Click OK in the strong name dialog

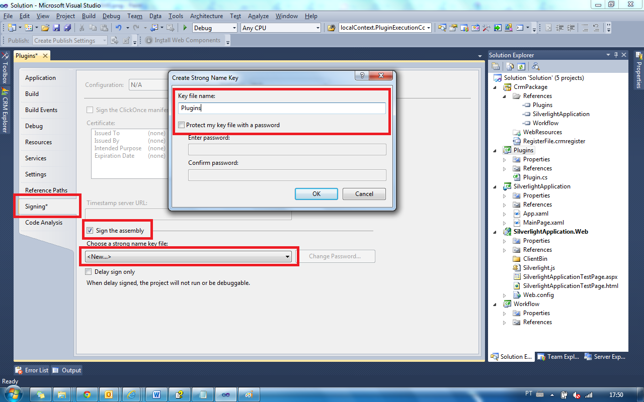click(x=316, y=194)
